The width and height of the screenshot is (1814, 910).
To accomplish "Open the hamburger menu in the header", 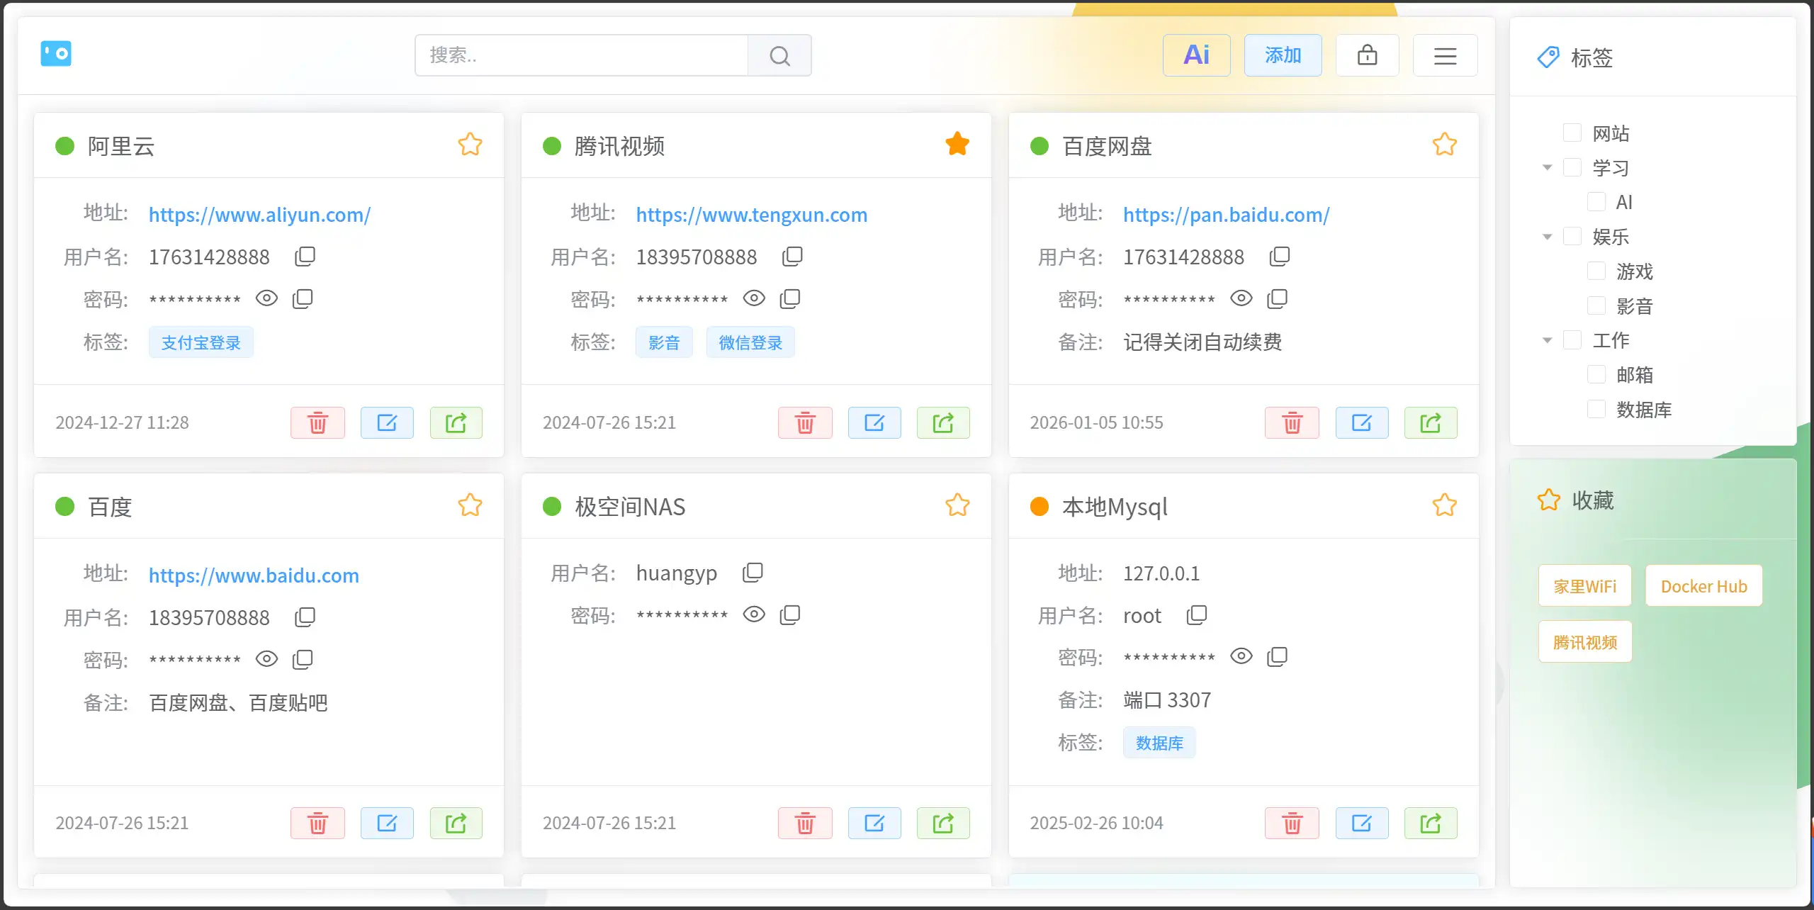I will [1445, 55].
